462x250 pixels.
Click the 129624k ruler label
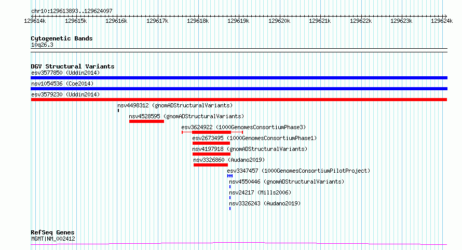[x=442, y=21]
